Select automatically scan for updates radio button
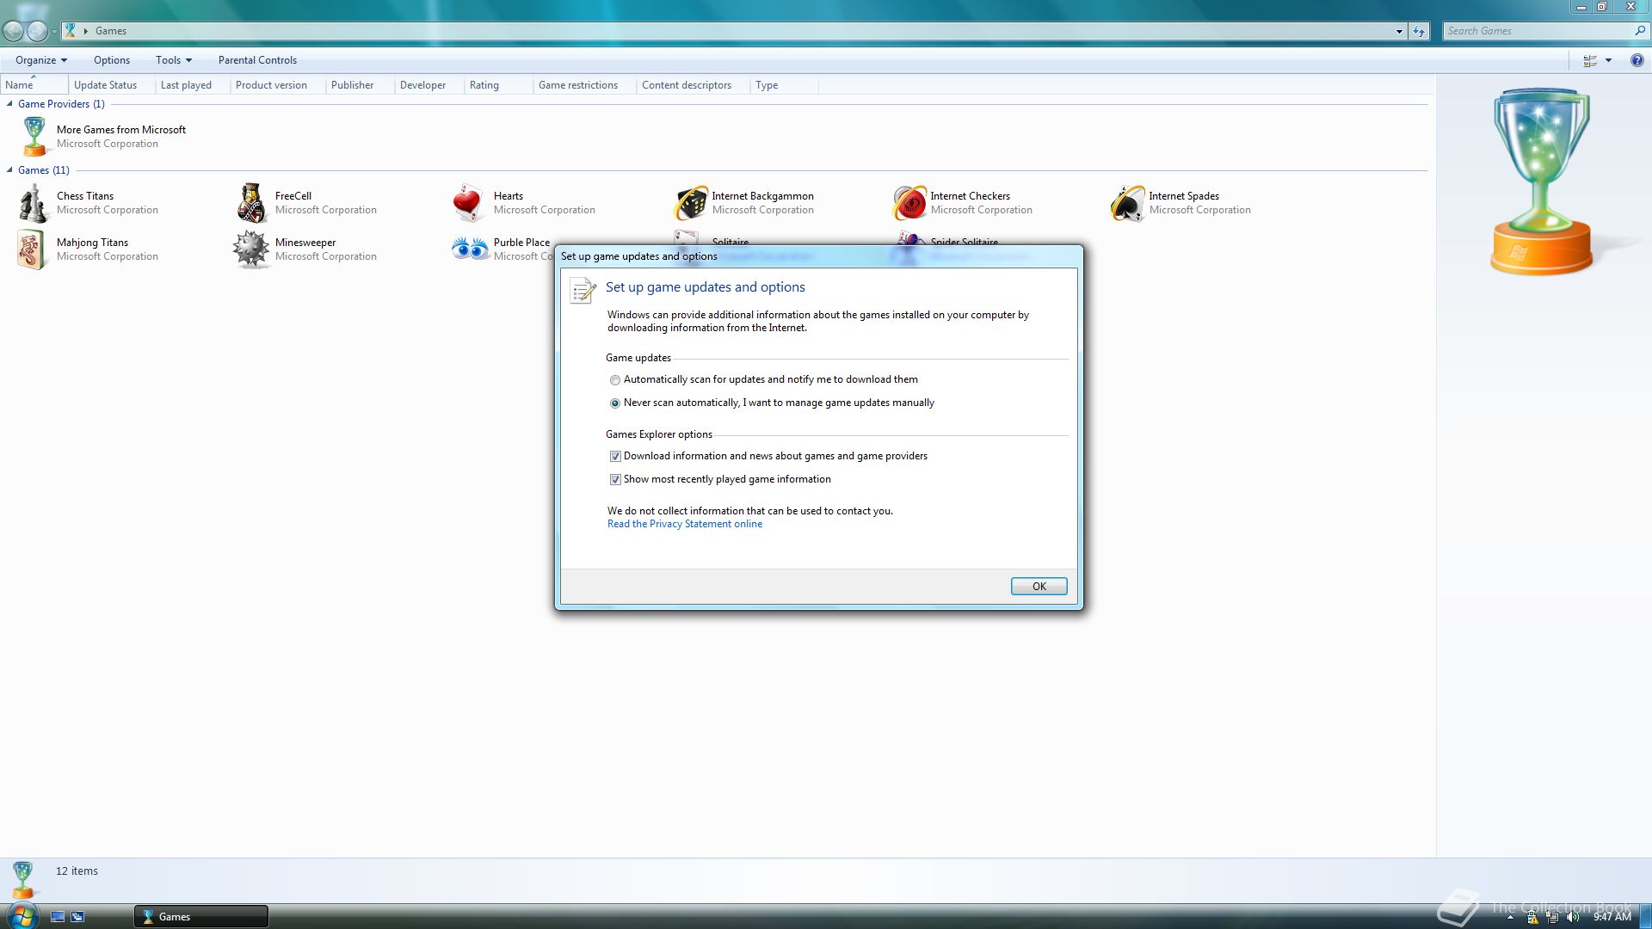This screenshot has height=929, width=1652. (614, 380)
